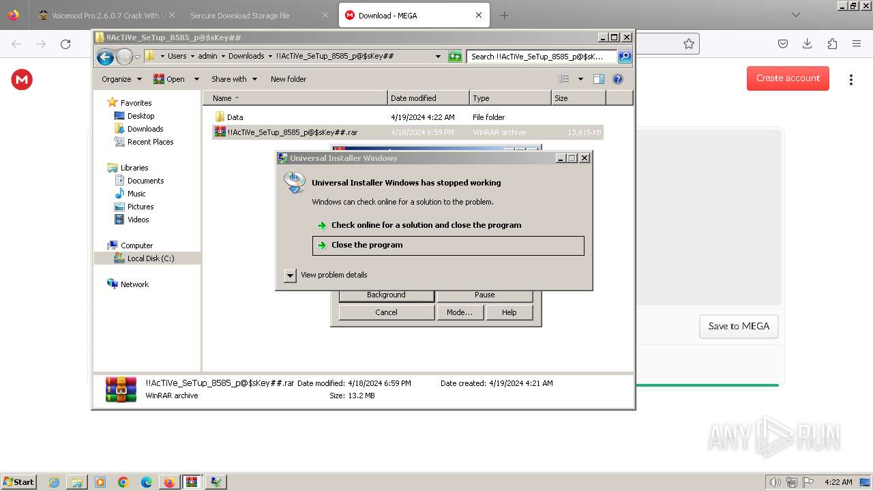The height and width of the screenshot is (491, 873).
Task: Switch to Universal Installer taskbar icon
Action: pyautogui.click(x=216, y=482)
